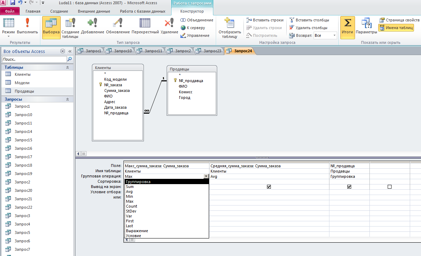421x256 pixels.
Task: Select Дата_заказа field in Клиенты table
Action: point(115,107)
